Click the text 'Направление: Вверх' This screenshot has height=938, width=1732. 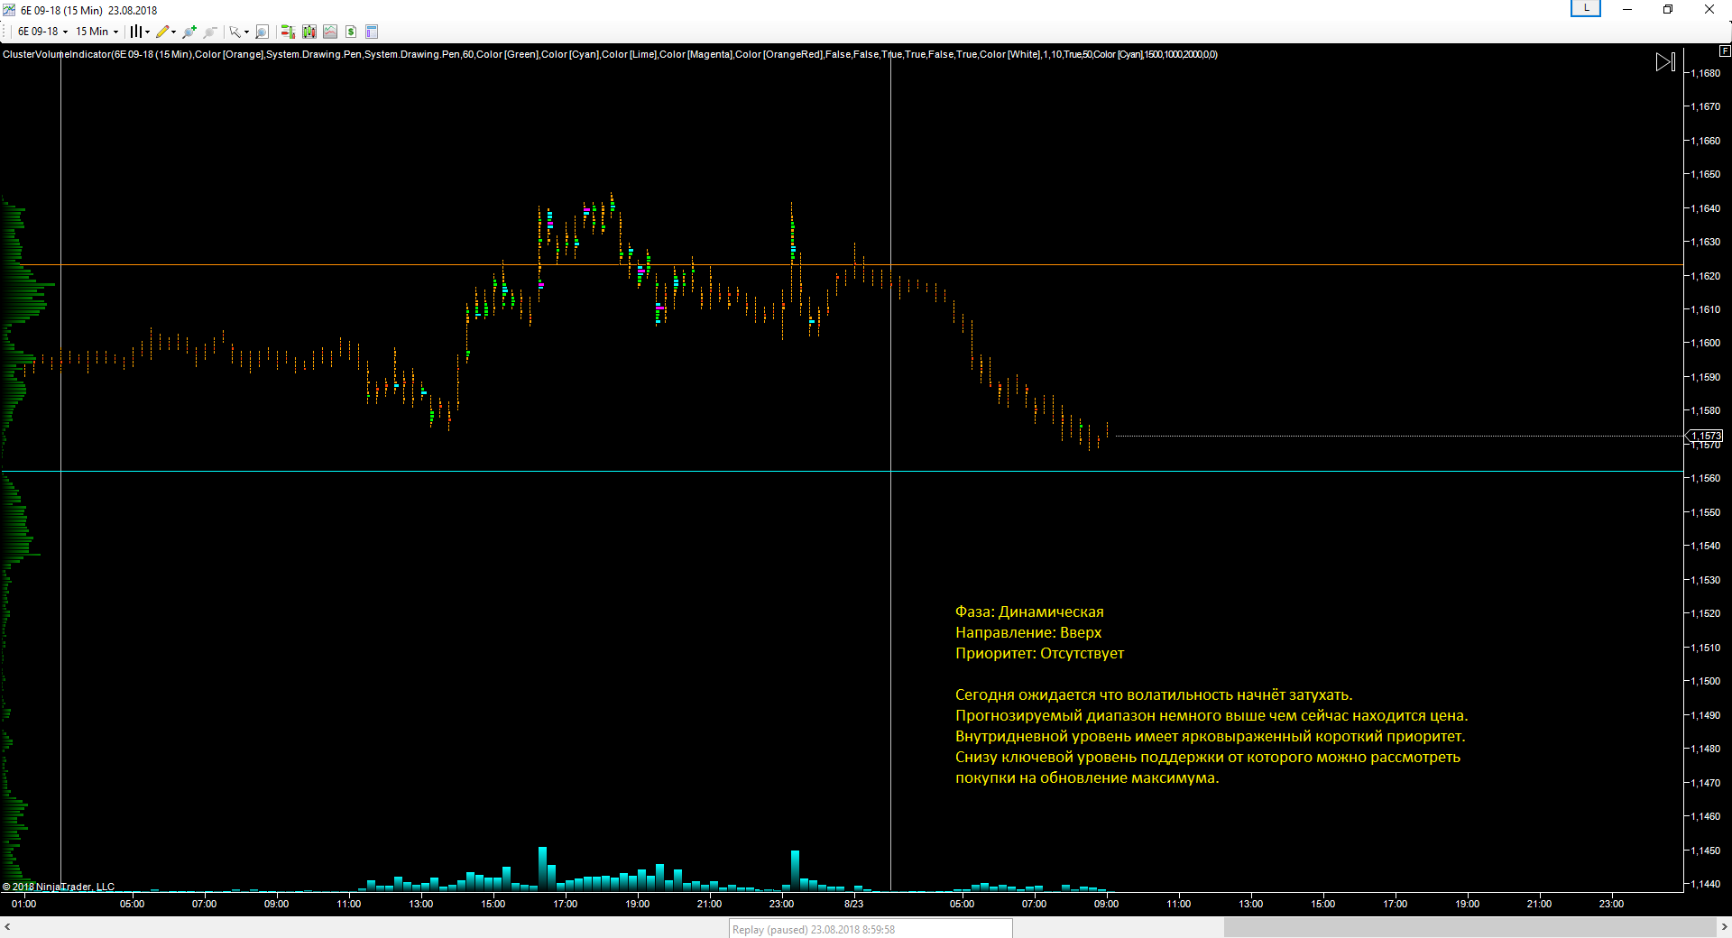[x=1028, y=632]
